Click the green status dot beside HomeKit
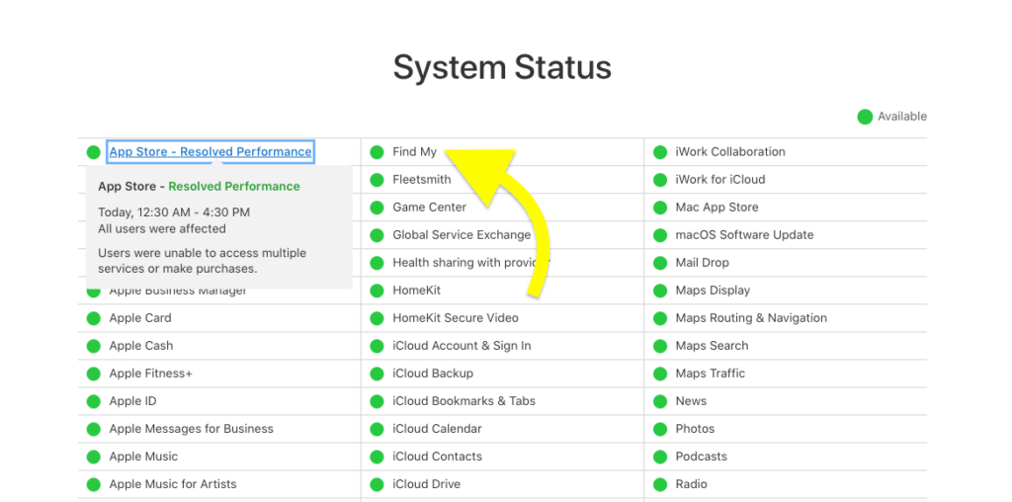Image resolution: width=1012 pixels, height=502 pixels. coord(377,291)
